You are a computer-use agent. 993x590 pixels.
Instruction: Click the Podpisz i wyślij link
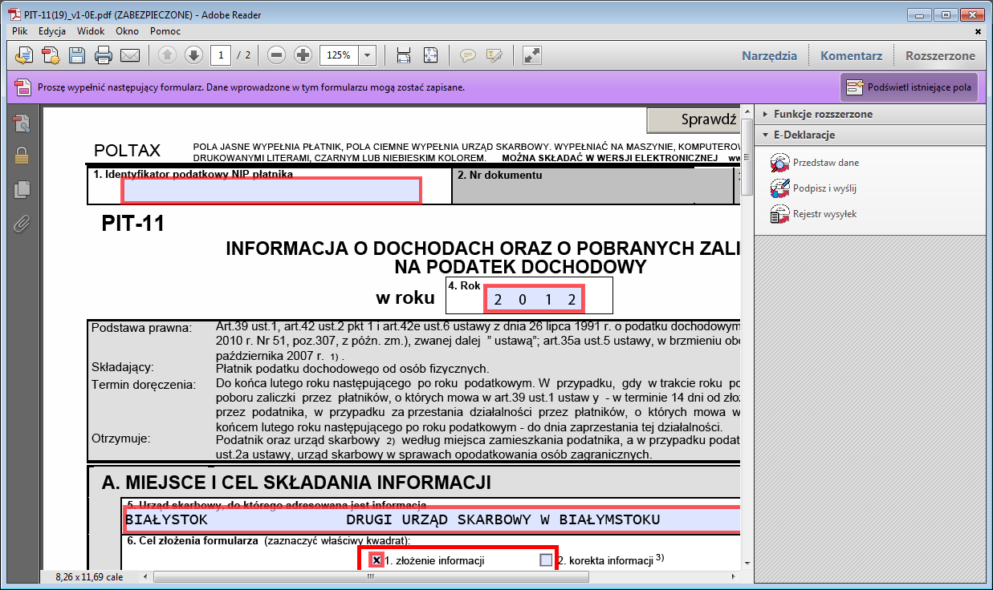point(824,188)
